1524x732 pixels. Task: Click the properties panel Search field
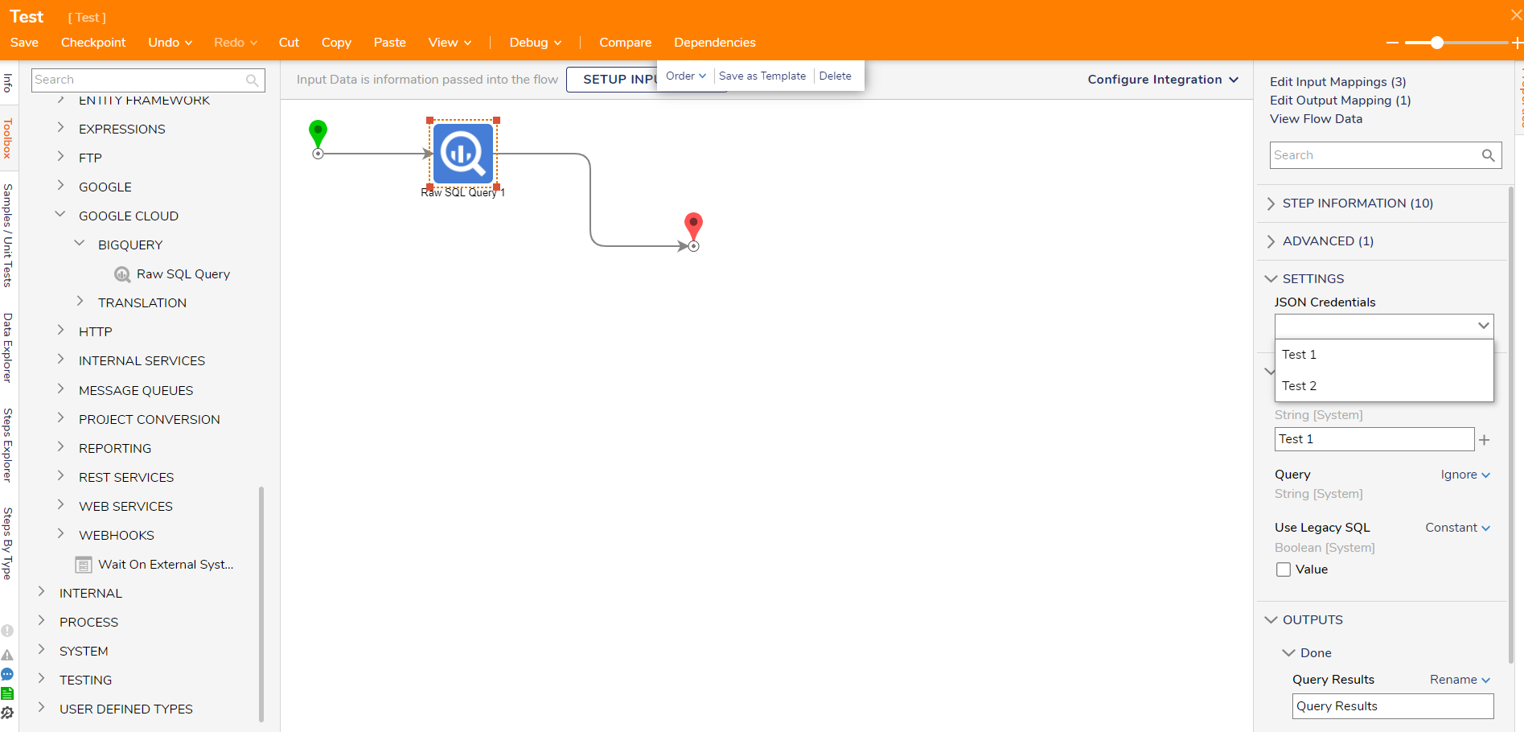(x=1386, y=155)
